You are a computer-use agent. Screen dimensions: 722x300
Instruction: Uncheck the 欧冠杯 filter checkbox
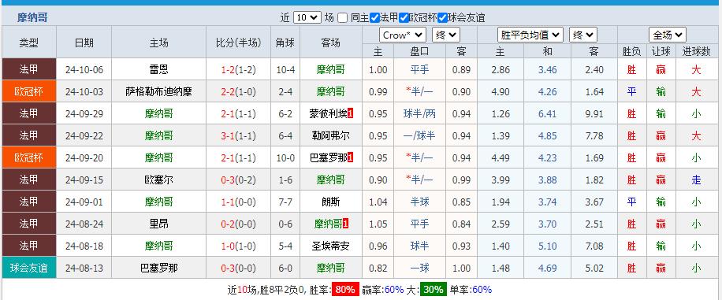tap(404, 18)
